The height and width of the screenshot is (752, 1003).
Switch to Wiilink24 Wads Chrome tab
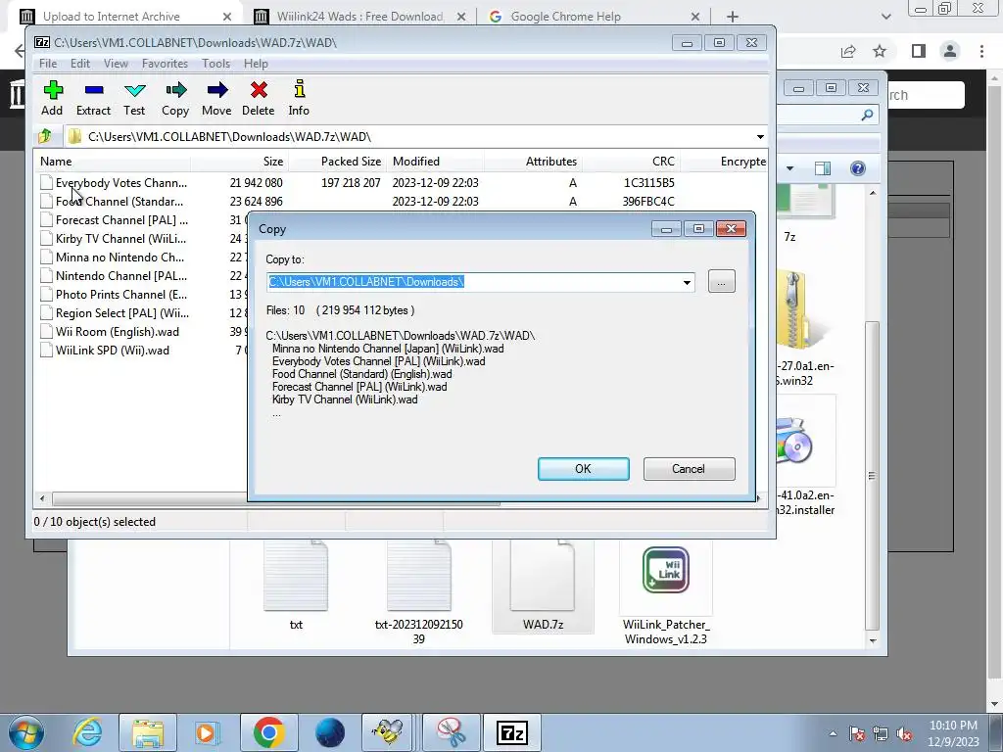(x=359, y=16)
